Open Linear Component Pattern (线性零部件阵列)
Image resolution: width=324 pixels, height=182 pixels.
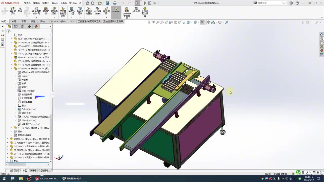point(36,11)
